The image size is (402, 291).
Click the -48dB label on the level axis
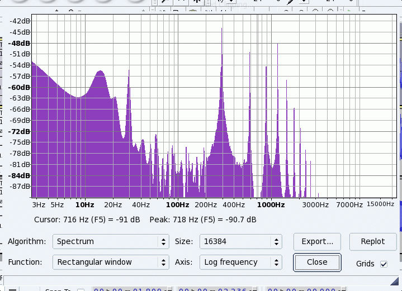(20, 43)
